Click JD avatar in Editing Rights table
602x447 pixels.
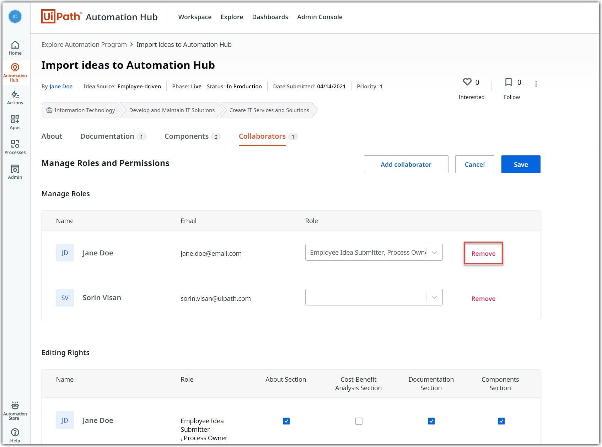(x=65, y=420)
